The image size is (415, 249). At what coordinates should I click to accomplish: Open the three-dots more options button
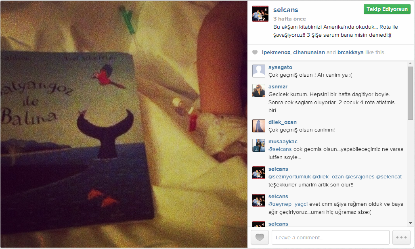pyautogui.click(x=401, y=237)
